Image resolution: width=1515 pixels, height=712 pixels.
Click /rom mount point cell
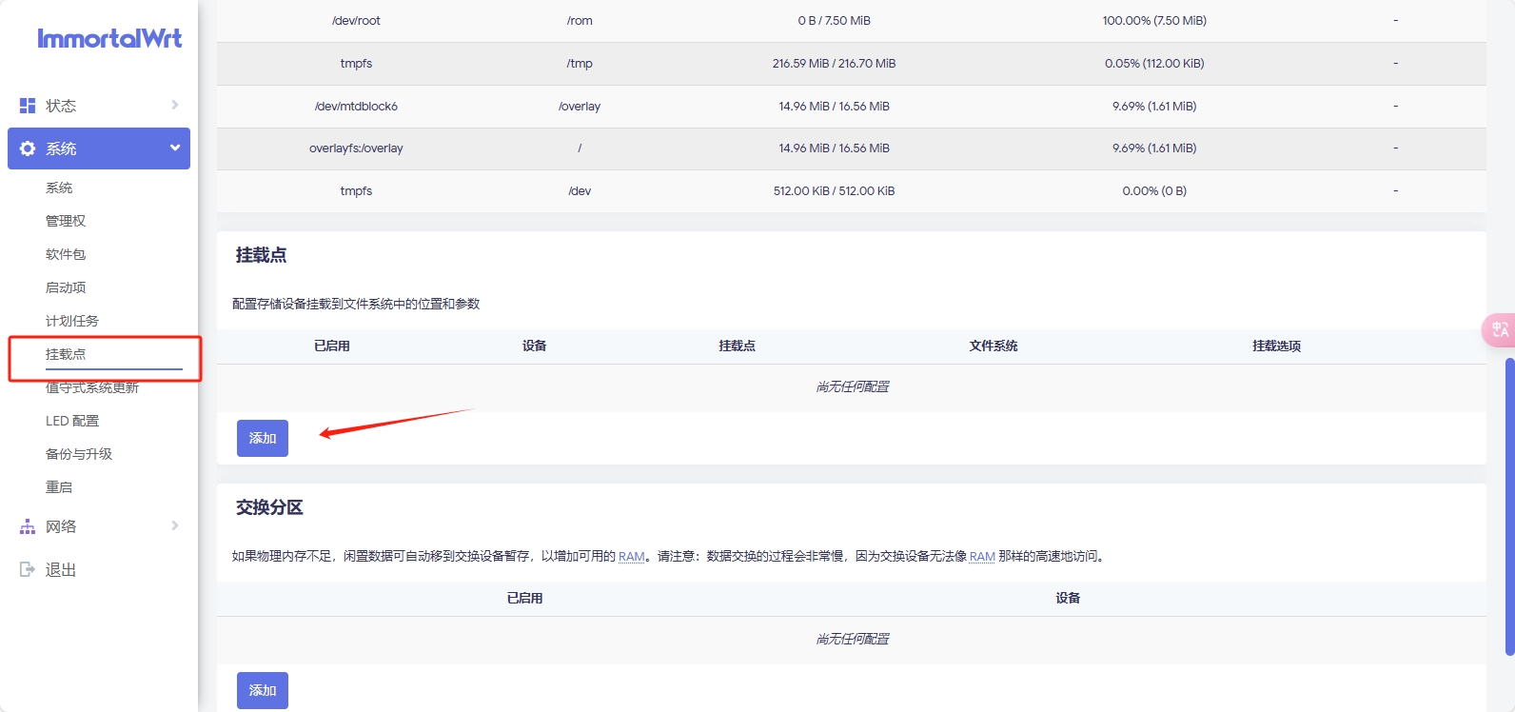coord(580,21)
